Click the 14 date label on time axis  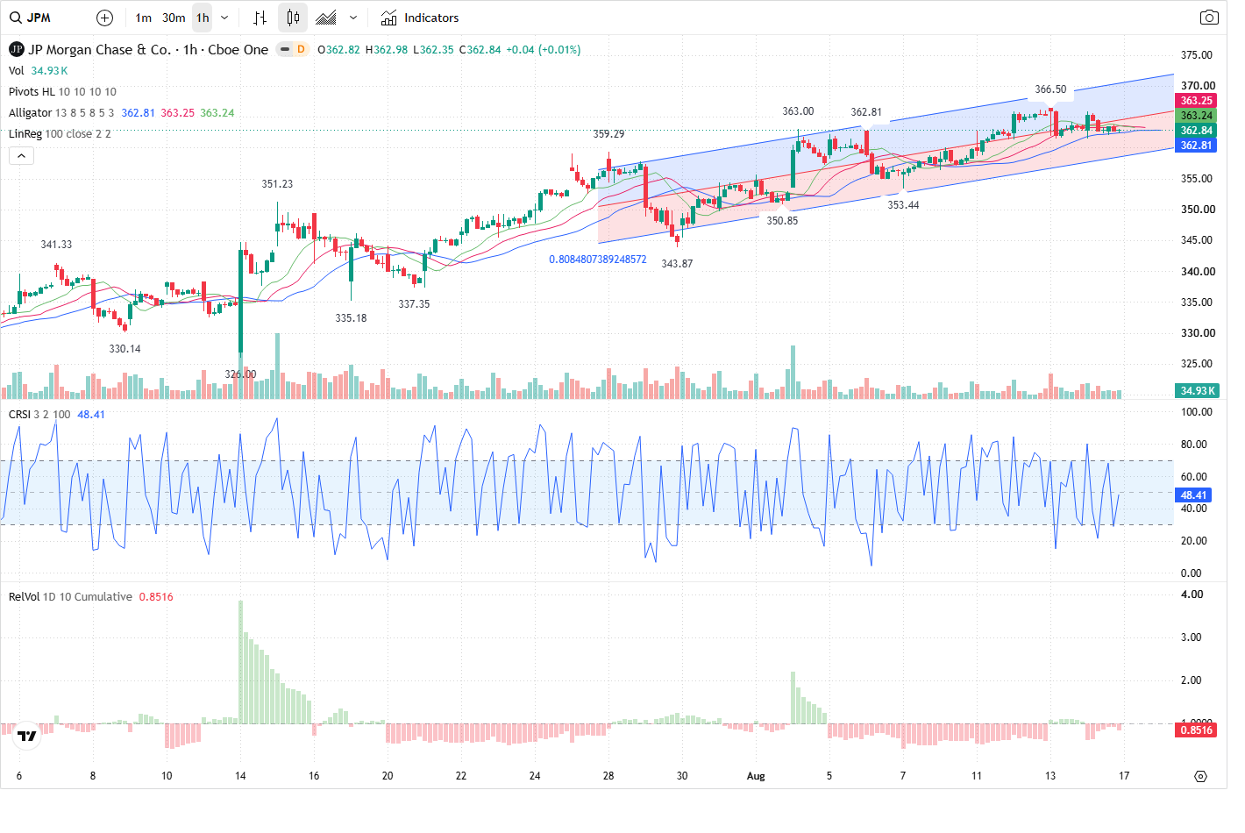[x=240, y=776]
